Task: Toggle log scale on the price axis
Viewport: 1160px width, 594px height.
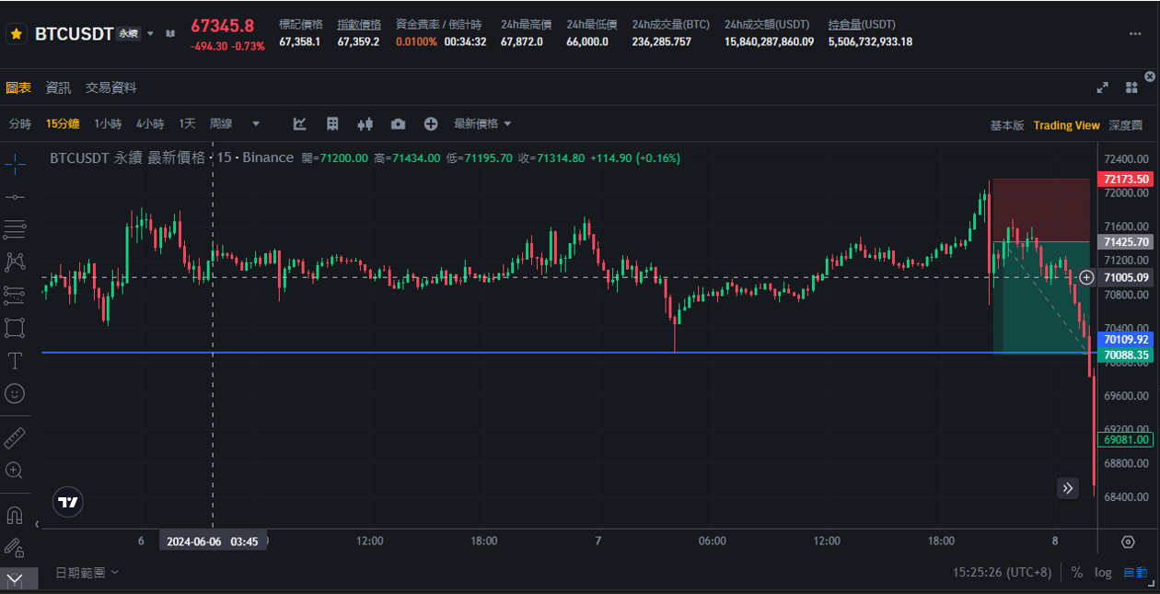Action: pos(1103,572)
